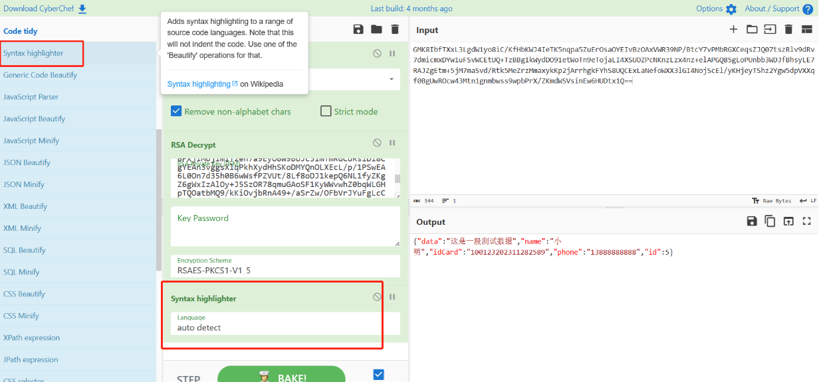Click the BAKE! button
819x382 pixels.
pos(281,375)
